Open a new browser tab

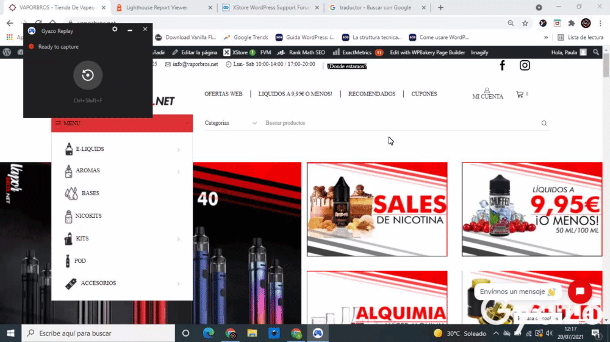point(440,8)
